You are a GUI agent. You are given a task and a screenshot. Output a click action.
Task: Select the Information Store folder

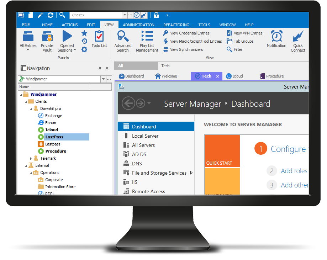tap(57, 187)
